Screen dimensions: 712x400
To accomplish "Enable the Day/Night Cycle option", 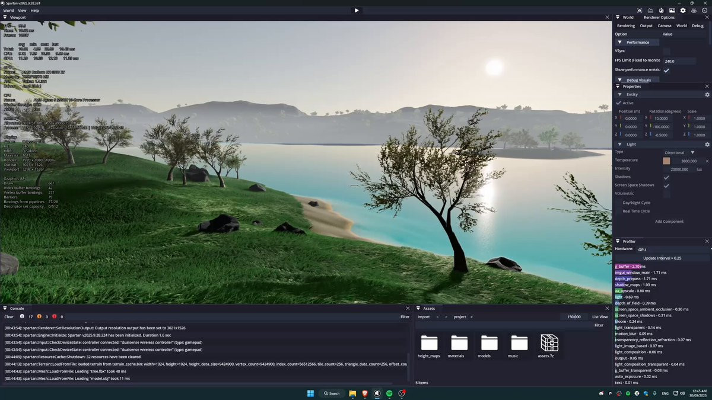I will (x=619, y=203).
